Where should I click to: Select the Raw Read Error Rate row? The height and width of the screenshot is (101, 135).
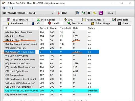click(x=52, y=32)
